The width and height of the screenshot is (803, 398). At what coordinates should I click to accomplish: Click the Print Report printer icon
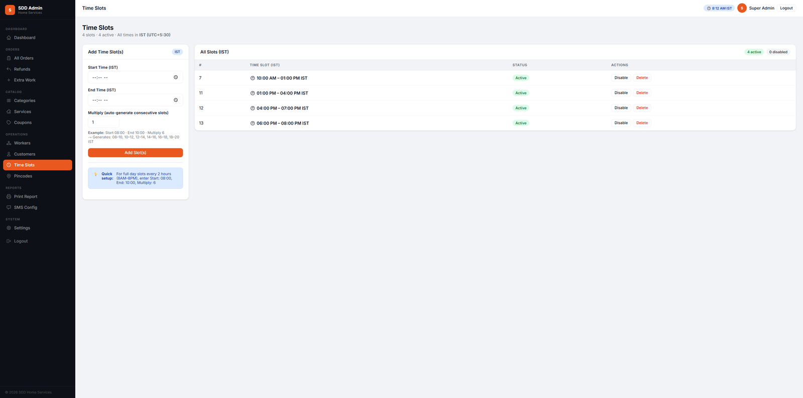[9, 197]
